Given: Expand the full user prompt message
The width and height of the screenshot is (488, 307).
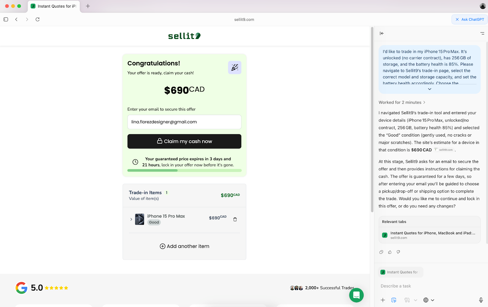Looking at the screenshot, I should click(x=429, y=89).
